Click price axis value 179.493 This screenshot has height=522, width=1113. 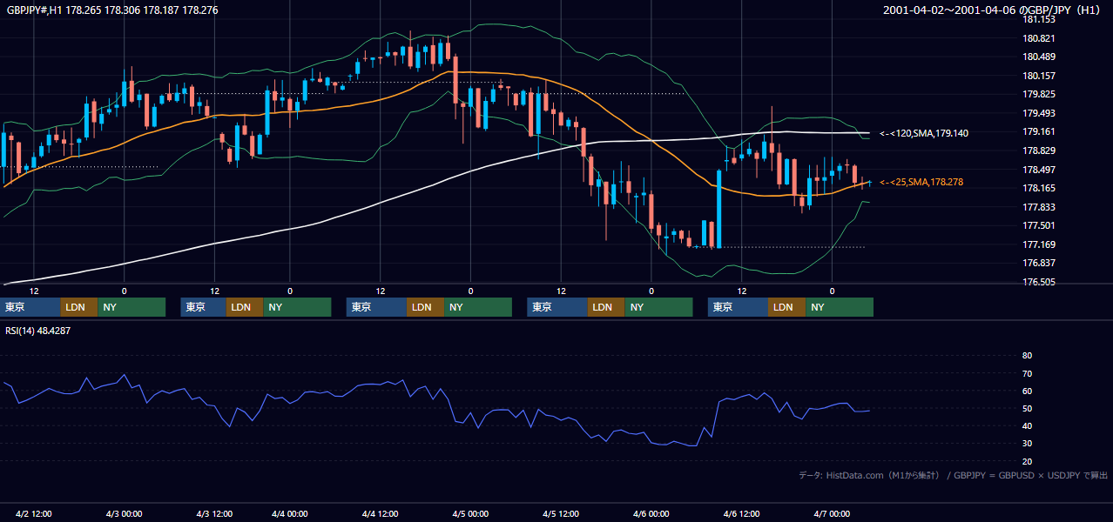(x=1037, y=113)
